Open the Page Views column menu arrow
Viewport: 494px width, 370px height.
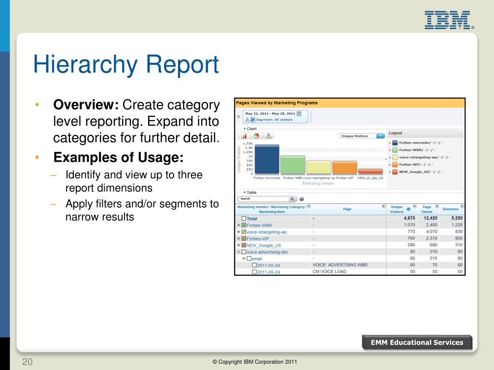pos(437,206)
